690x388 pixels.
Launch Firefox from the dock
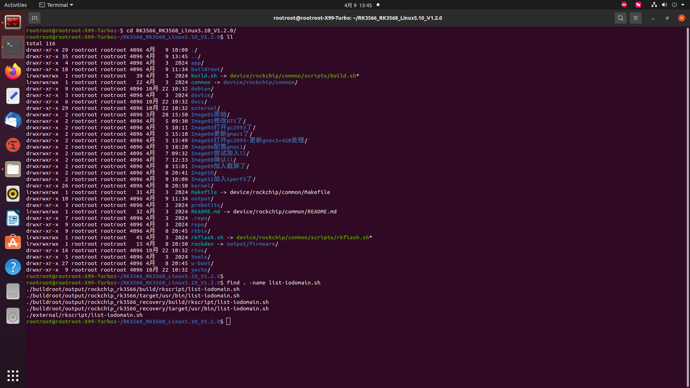[13, 71]
